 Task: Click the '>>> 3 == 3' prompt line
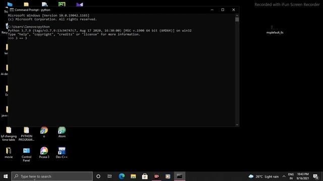tap(18, 38)
